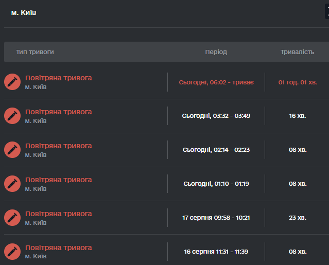Click the bomb icon for the 17 серпня alert
Image resolution: width=329 pixels, height=265 pixels.
pos(12,218)
